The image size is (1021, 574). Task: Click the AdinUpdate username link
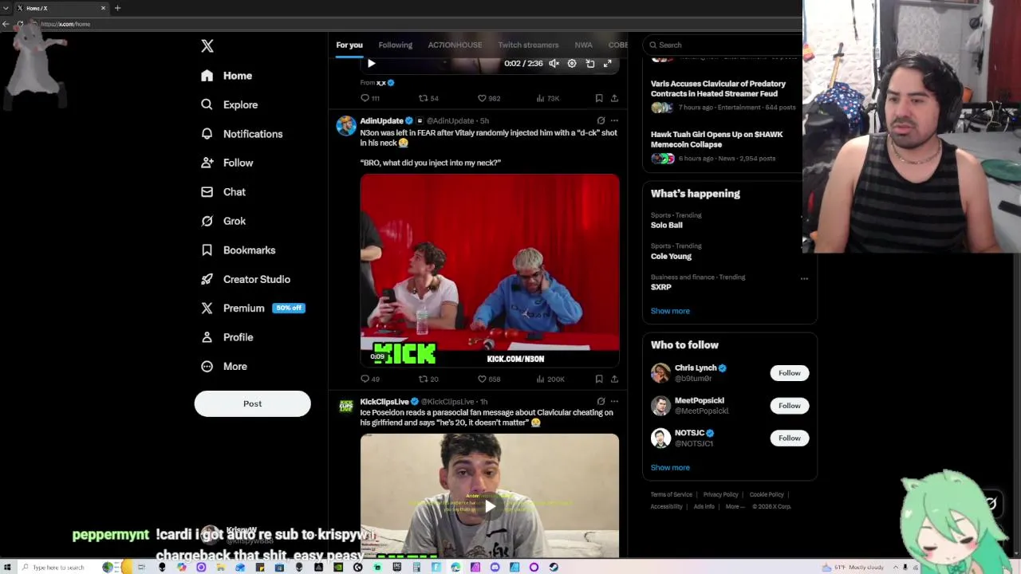(x=381, y=120)
